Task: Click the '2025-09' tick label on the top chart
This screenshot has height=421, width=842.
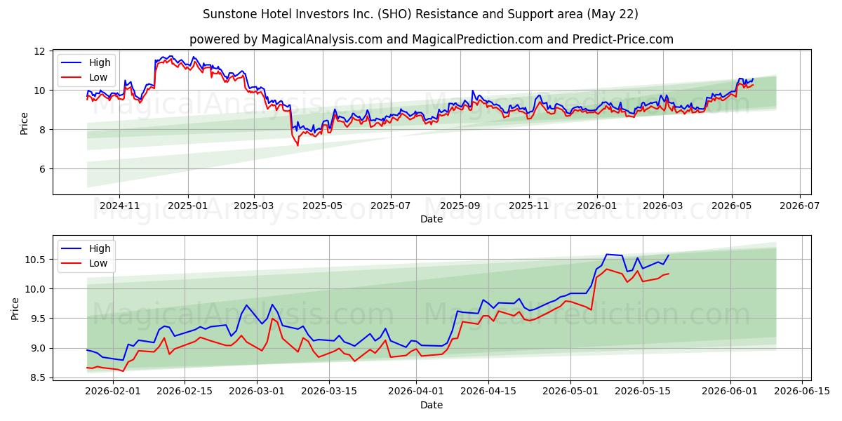Action: pyautogui.click(x=460, y=206)
